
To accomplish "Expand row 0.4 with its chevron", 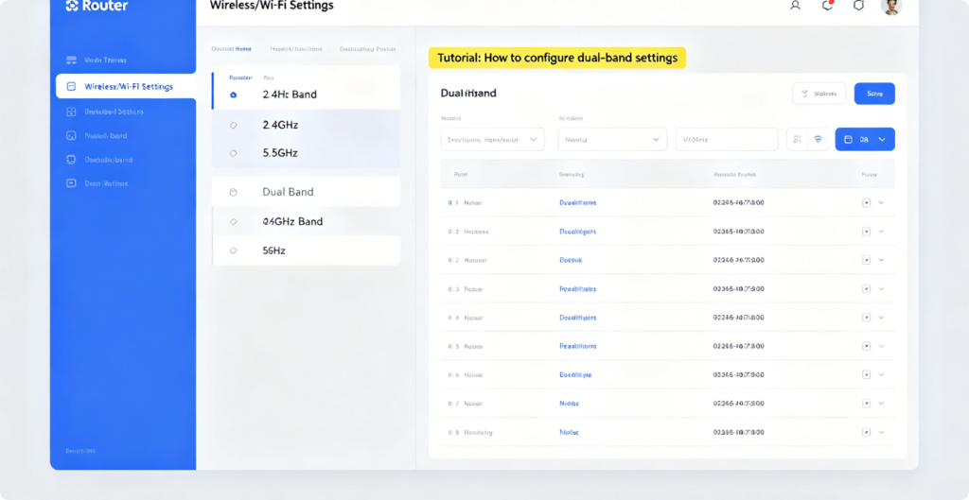I will pos(881,318).
